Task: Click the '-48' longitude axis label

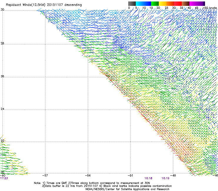Action: [x=173, y=175]
